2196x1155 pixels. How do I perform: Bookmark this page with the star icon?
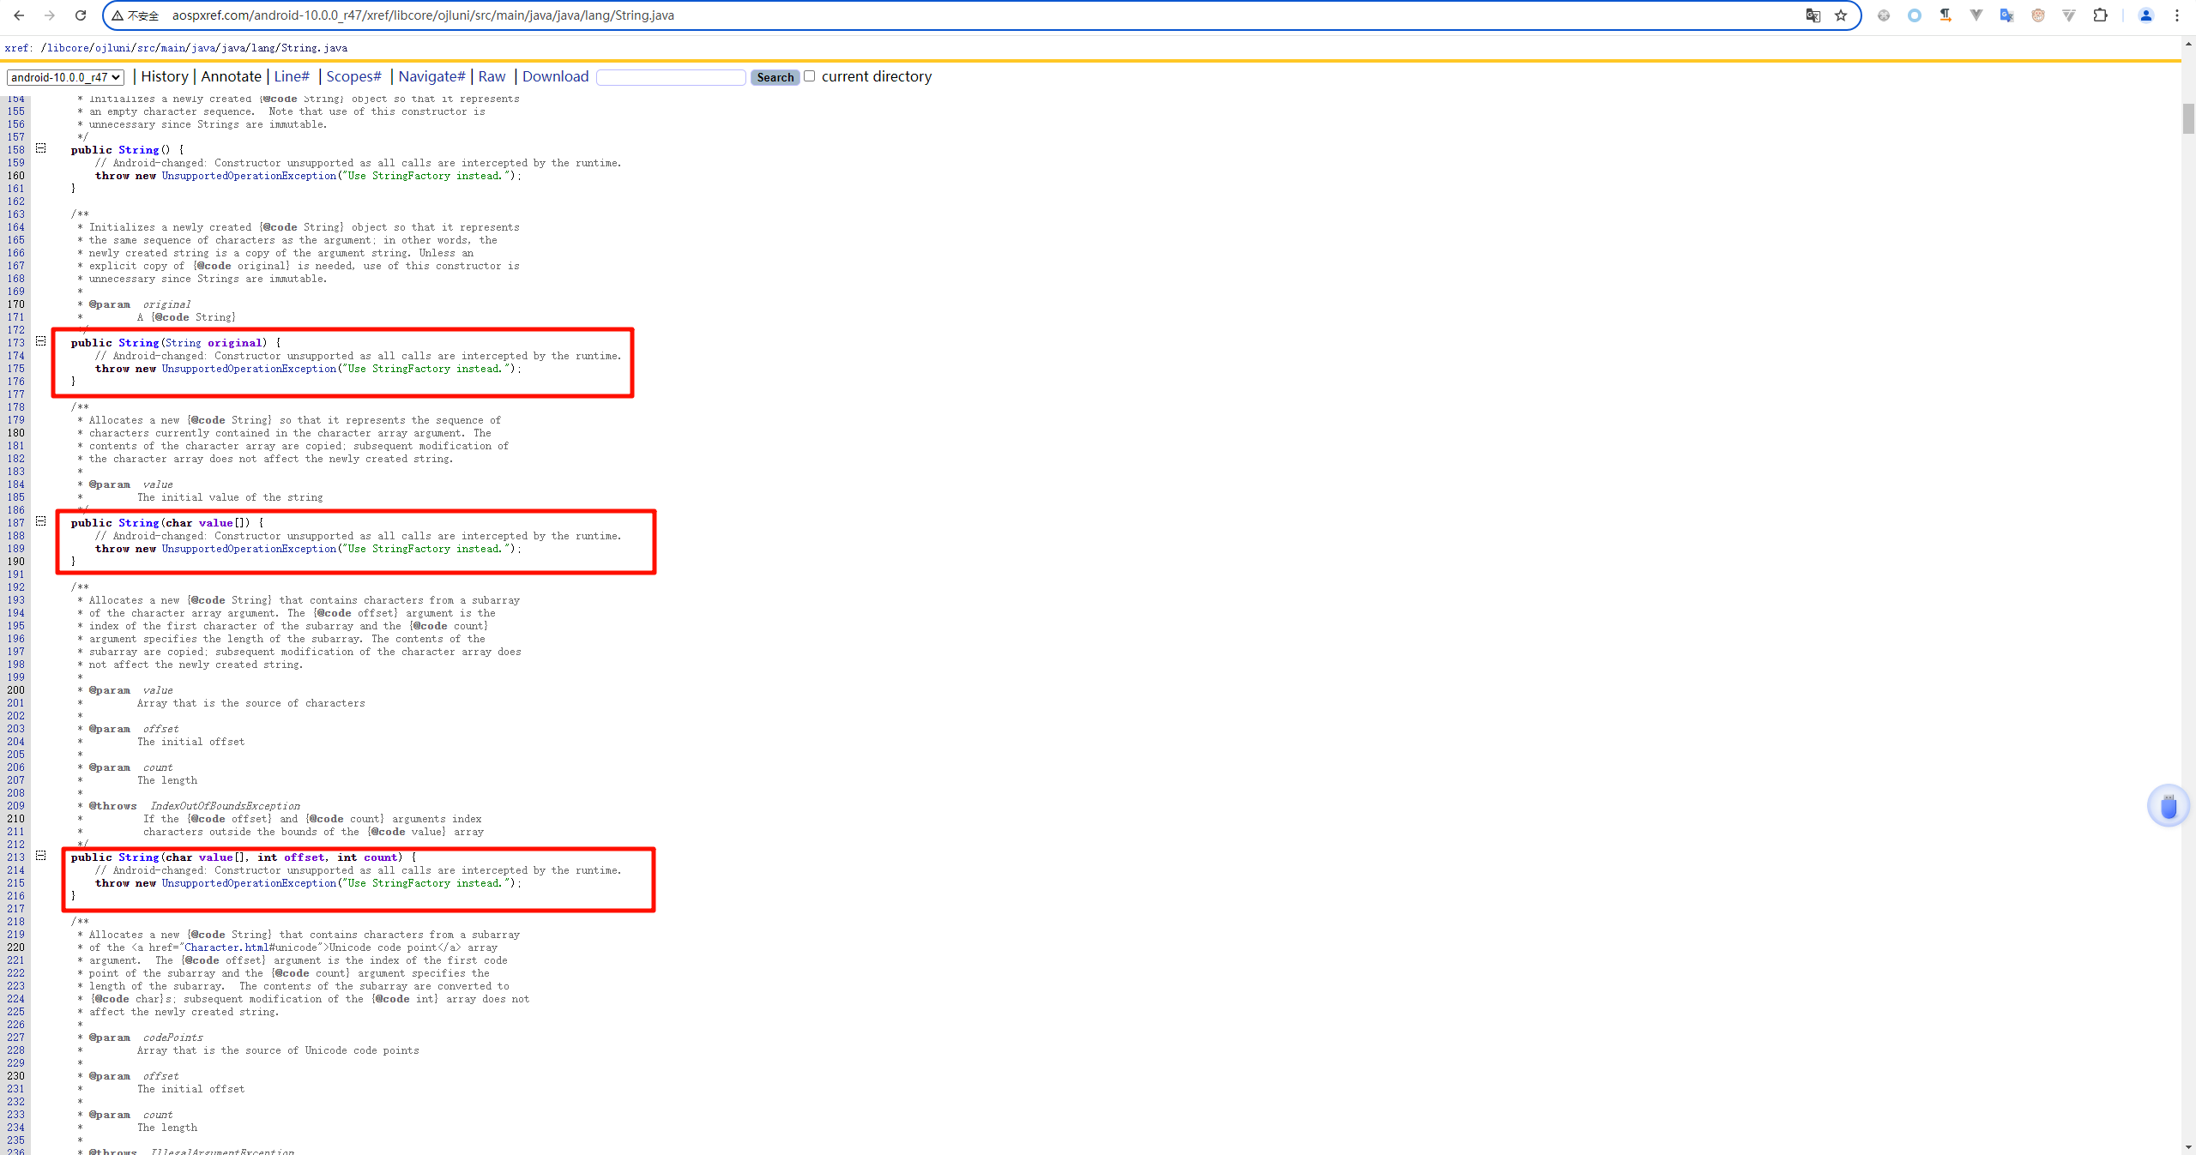[x=1841, y=15]
